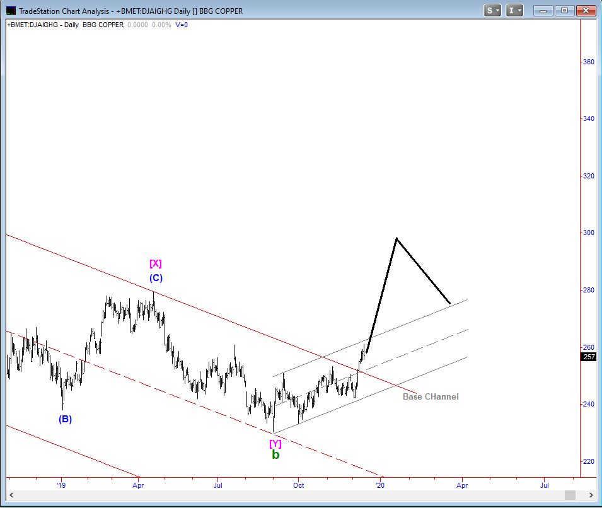Select the pink [Y] wave label

click(275, 444)
